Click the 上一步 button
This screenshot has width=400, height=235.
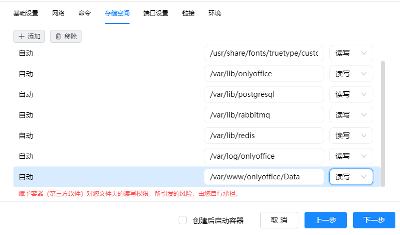tap(325, 220)
